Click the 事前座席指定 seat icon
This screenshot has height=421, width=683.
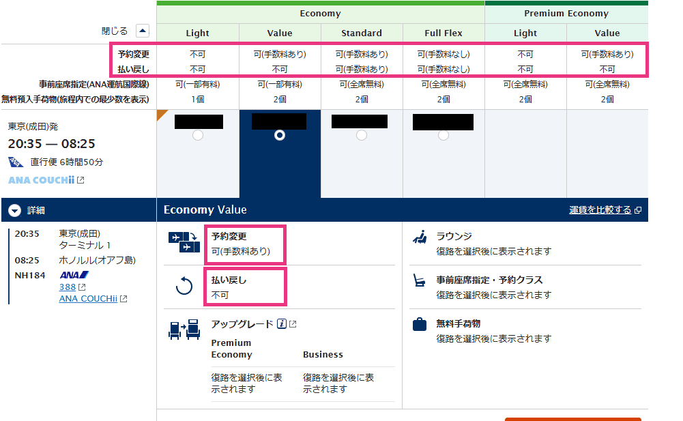point(419,280)
